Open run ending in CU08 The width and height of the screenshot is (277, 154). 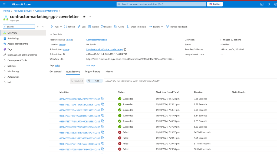[80, 110]
